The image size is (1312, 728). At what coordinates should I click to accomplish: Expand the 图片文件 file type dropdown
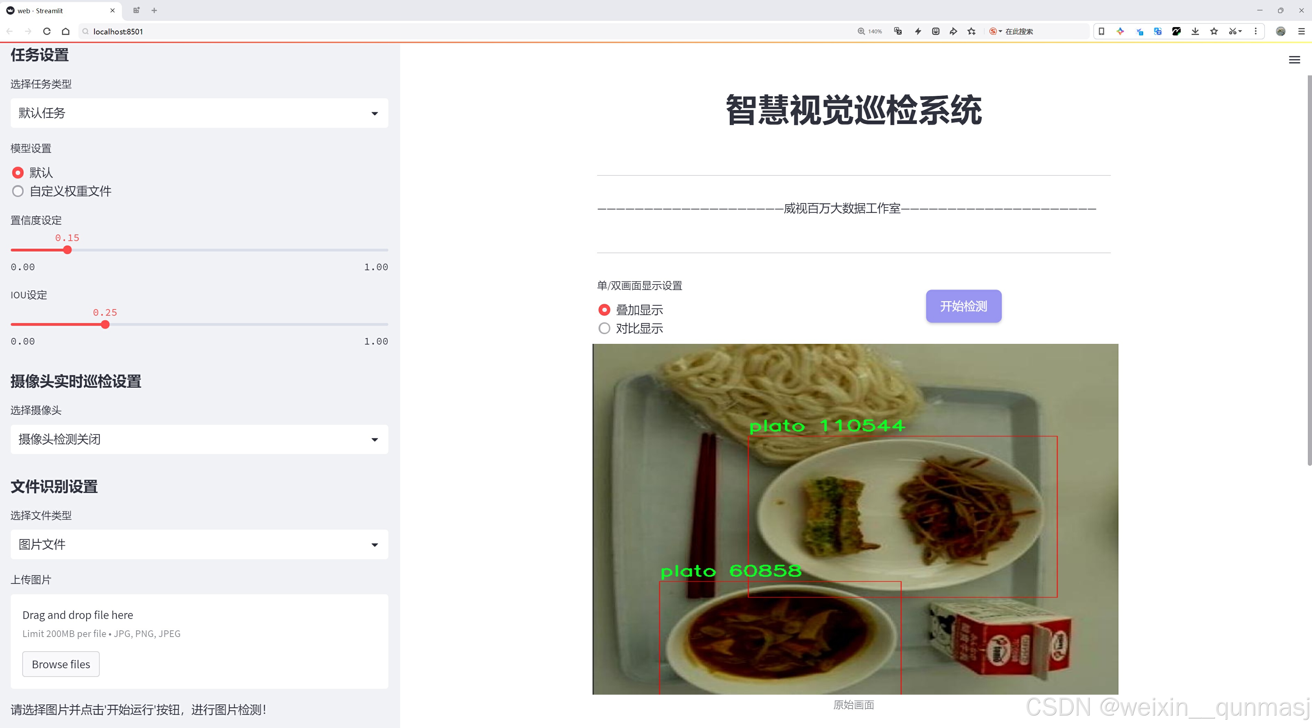[x=199, y=545]
